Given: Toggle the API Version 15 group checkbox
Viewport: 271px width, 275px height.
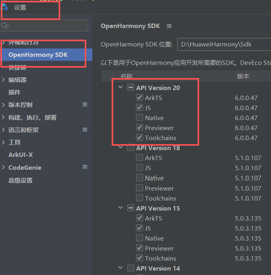Looking at the screenshot, I should pos(130,208).
